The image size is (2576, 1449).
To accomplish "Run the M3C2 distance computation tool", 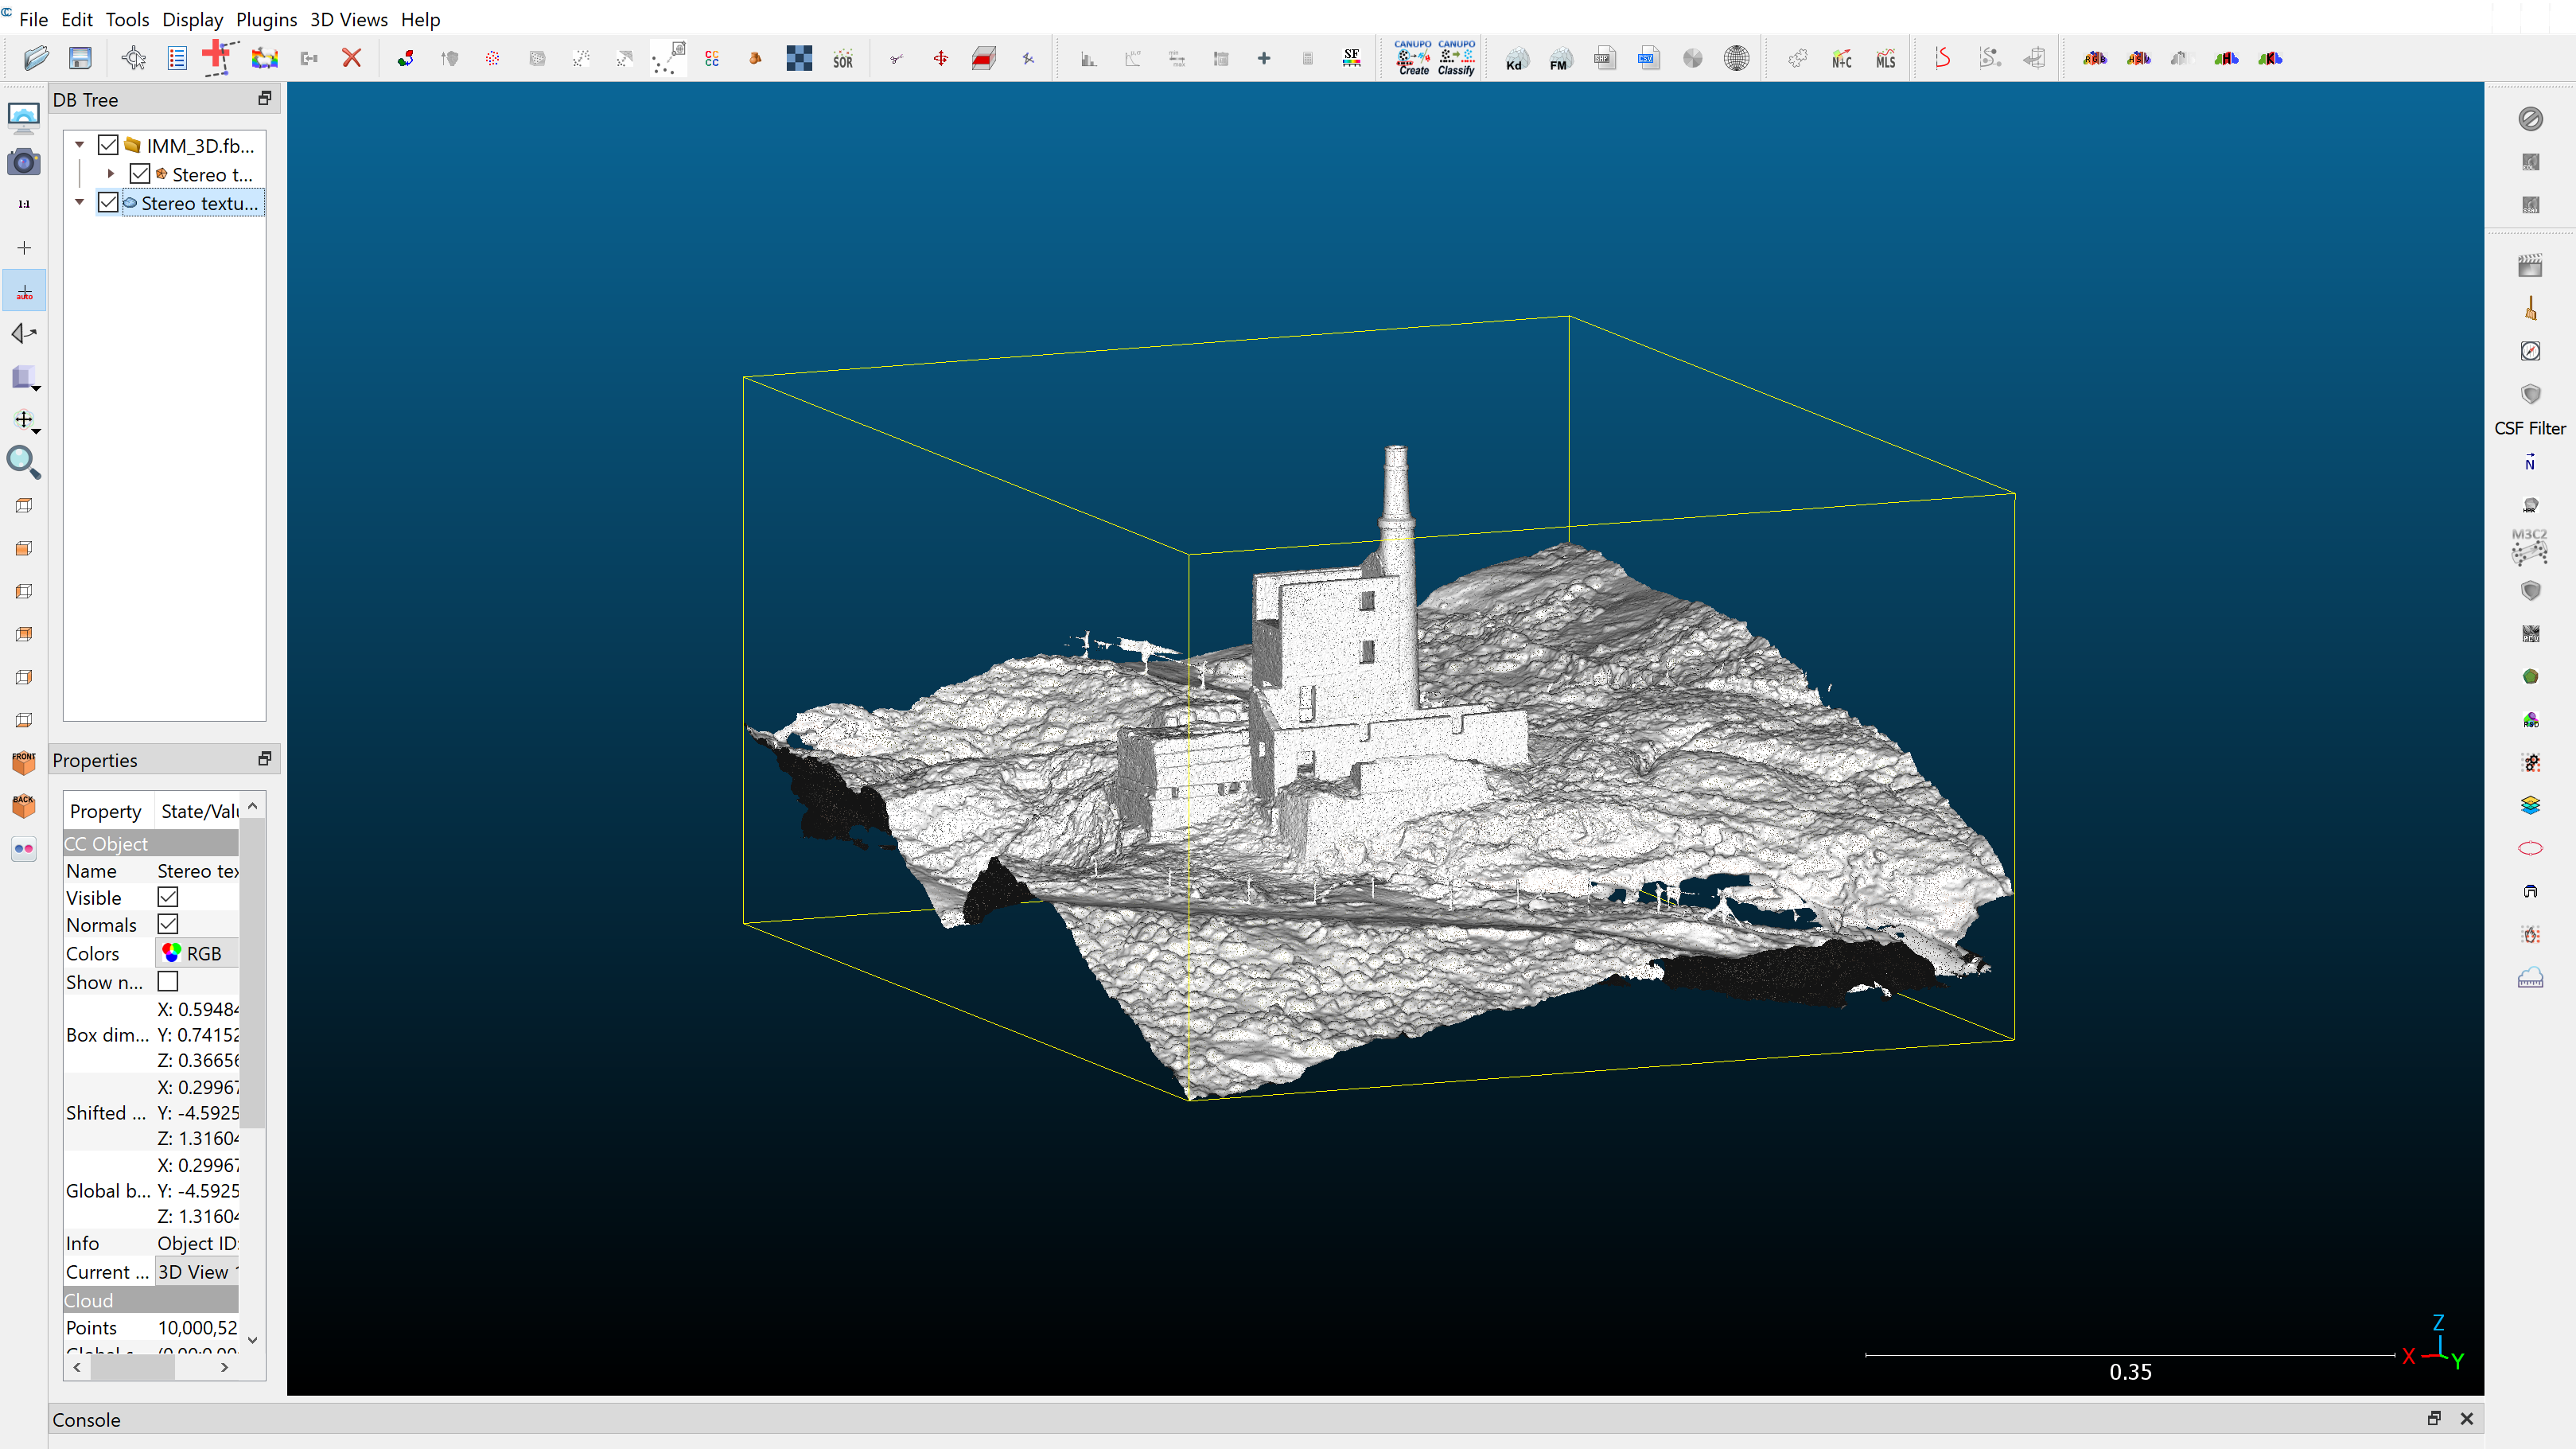I will pos(2528,547).
